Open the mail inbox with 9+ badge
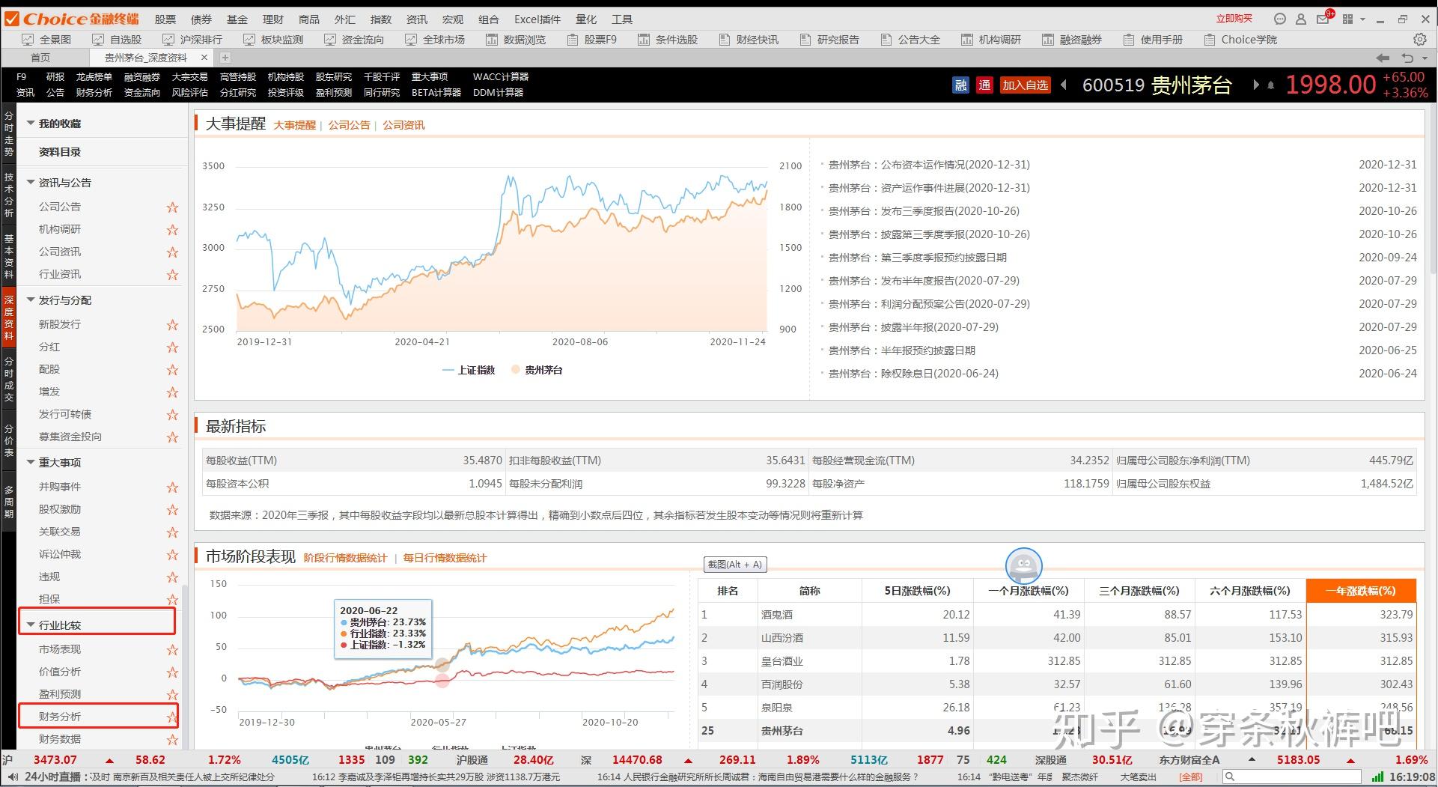Screen dimensions: 1438x787 [1323, 19]
